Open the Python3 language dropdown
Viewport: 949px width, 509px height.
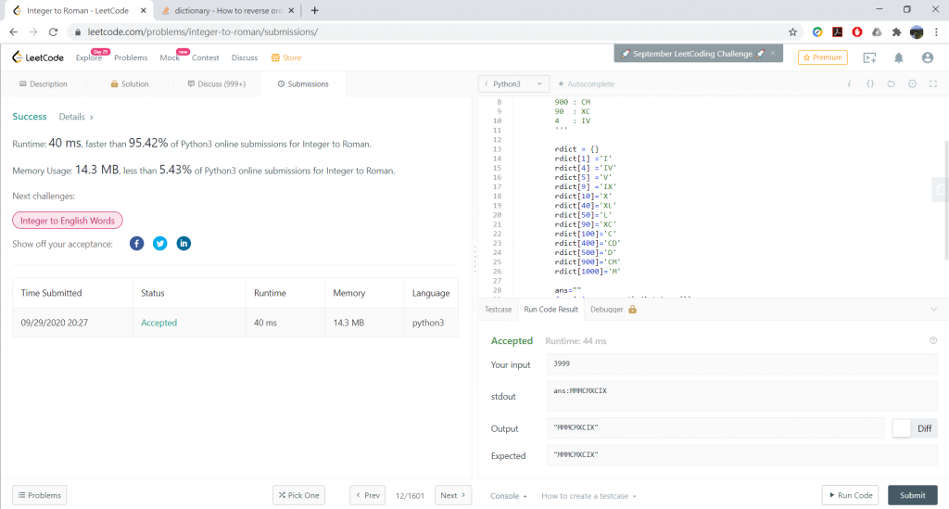tap(513, 84)
